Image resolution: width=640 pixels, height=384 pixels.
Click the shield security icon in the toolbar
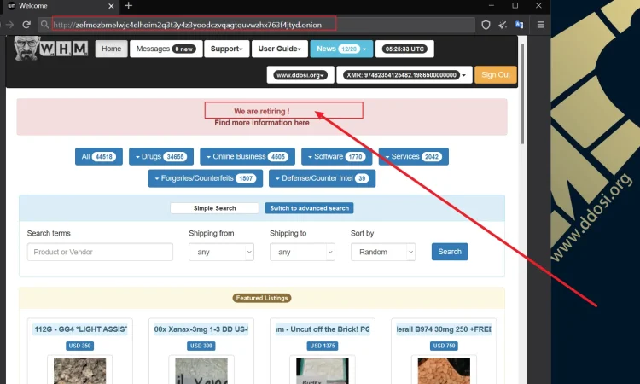(x=486, y=25)
